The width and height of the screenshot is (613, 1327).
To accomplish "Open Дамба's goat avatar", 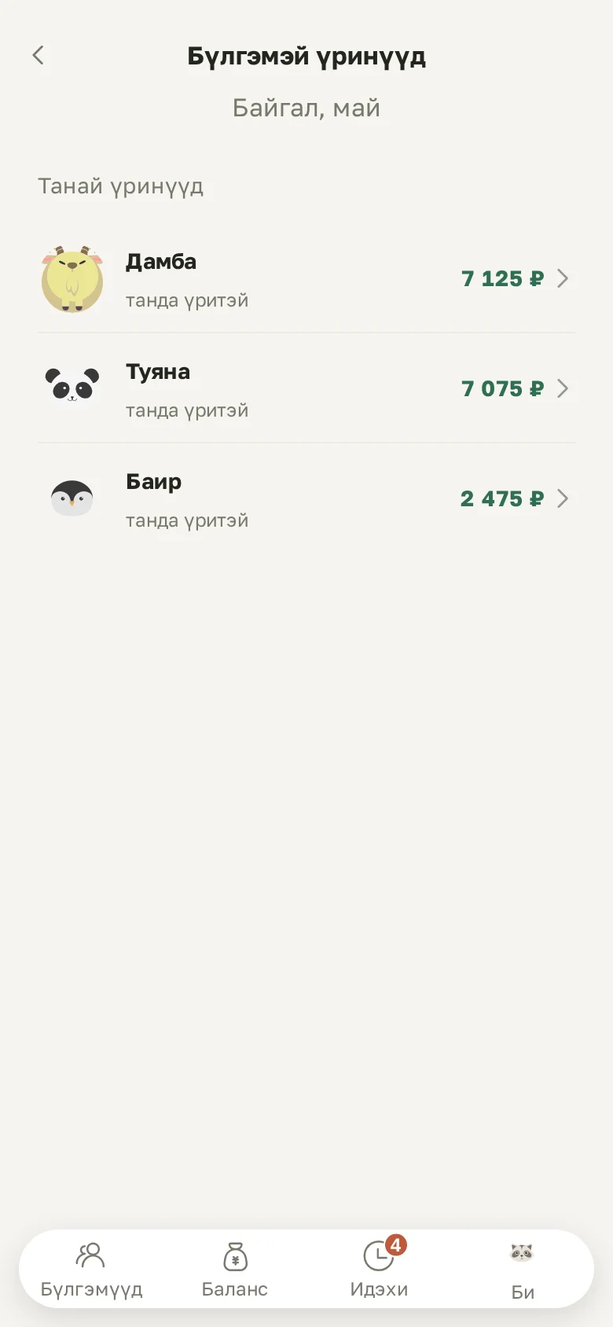I will 72,278.
